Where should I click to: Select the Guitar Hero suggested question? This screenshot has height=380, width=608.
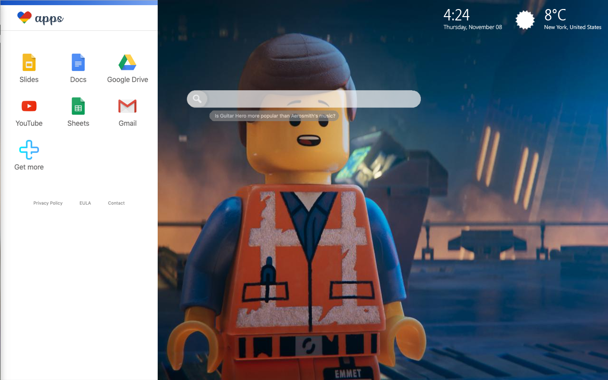[x=275, y=116]
